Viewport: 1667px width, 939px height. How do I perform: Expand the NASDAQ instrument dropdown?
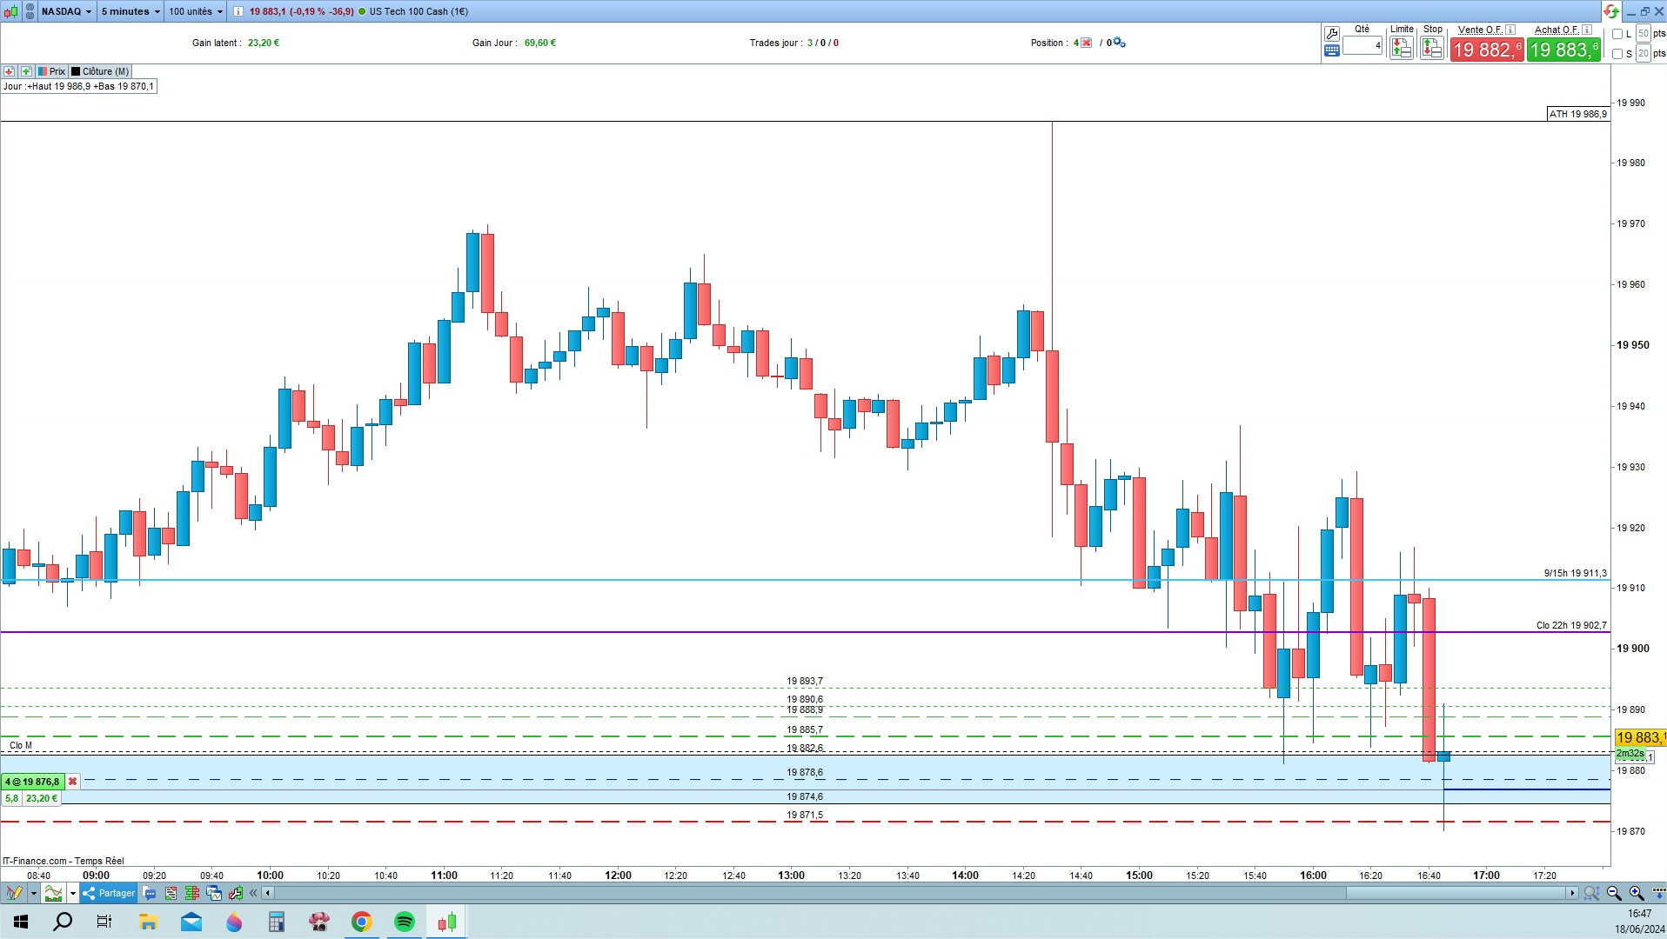pyautogui.click(x=66, y=11)
